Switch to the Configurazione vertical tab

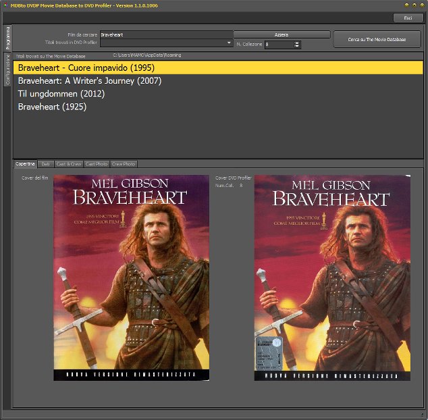coord(7,70)
